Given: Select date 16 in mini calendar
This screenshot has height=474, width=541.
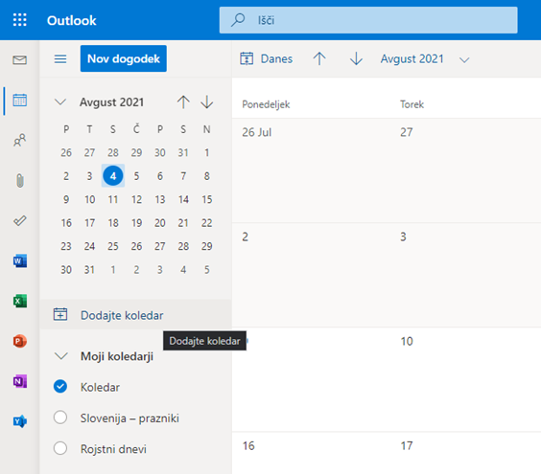Looking at the screenshot, I should click(66, 223).
